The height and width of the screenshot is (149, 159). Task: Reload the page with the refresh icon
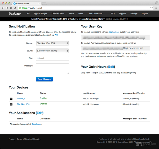11,8
